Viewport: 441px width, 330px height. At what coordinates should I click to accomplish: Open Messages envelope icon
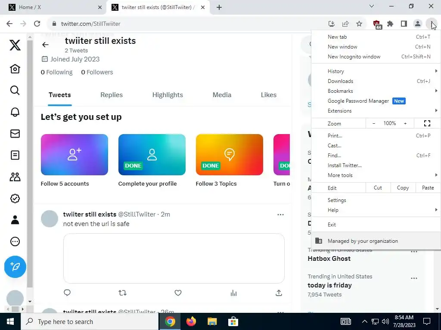point(15,134)
